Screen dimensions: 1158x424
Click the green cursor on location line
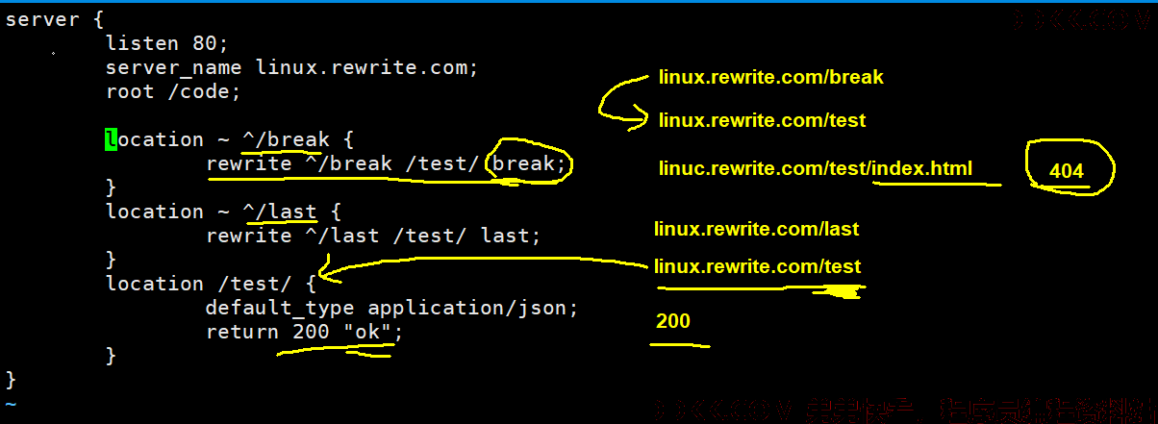[x=112, y=139]
